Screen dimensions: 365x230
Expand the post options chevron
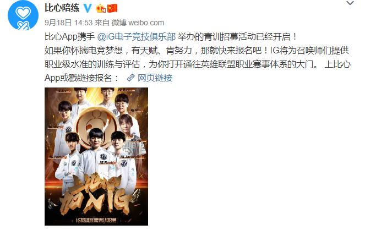pos(350,3)
